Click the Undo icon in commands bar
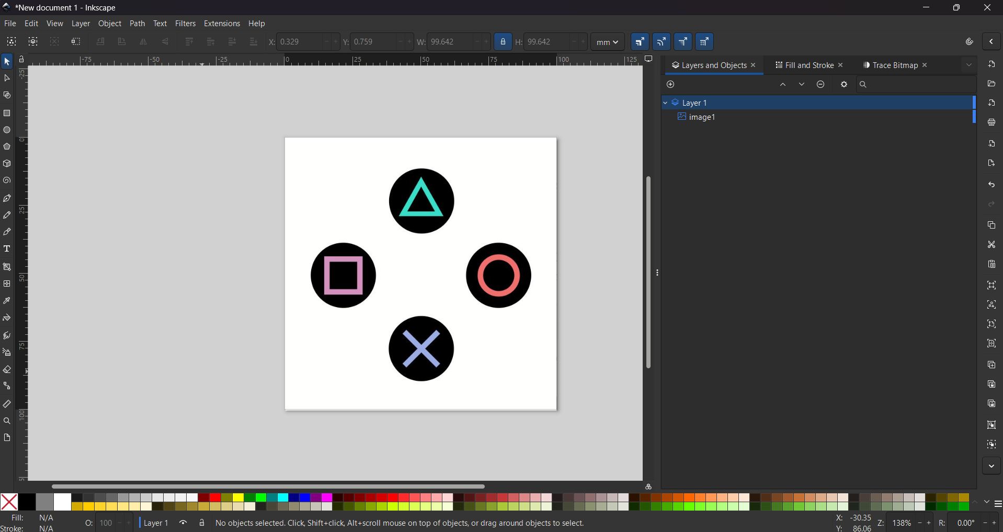This screenshot has width=1003, height=532. 991,185
